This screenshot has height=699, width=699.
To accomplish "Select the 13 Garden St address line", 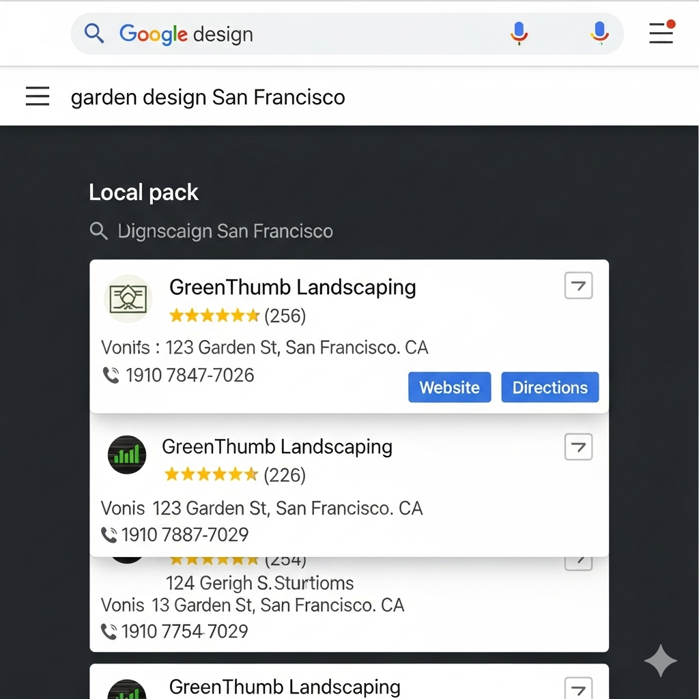I will tap(253, 605).
